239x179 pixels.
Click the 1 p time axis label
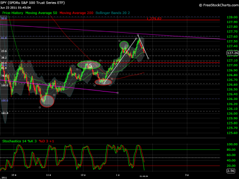click(118, 175)
